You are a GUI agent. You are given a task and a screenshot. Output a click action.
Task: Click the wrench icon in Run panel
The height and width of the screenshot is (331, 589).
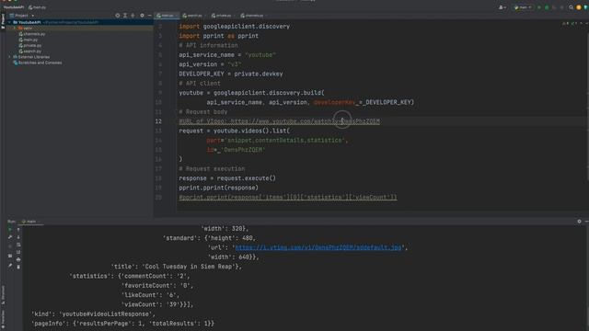(x=10, y=237)
